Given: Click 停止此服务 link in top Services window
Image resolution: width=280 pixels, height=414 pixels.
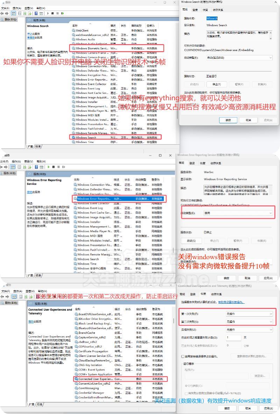Looking at the screenshot, I should pos(34,34).
